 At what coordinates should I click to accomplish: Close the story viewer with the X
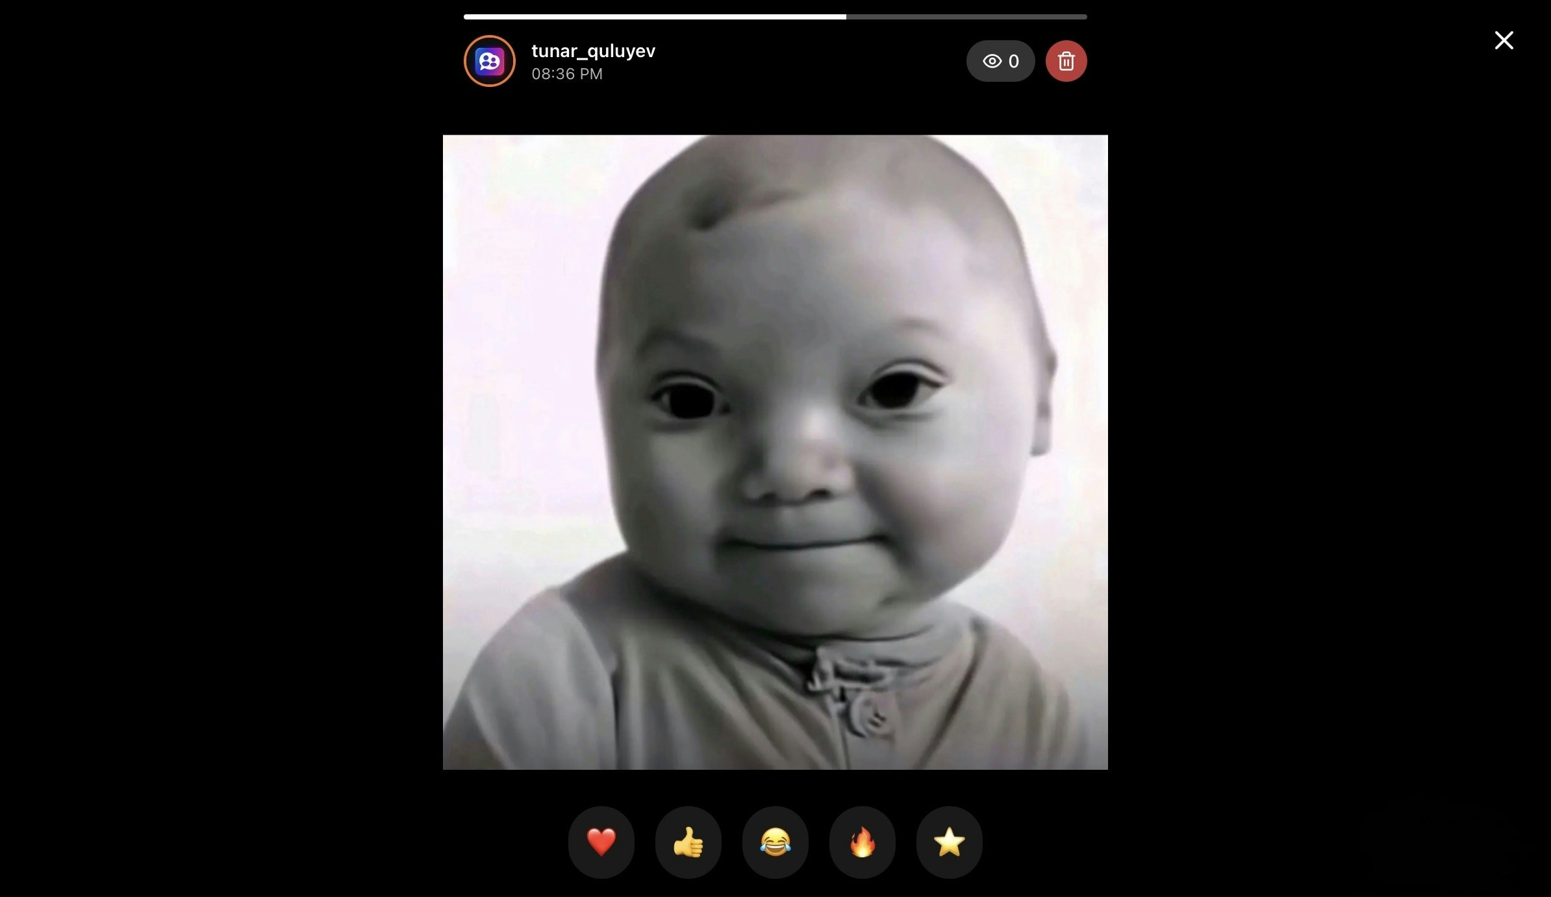(1503, 40)
